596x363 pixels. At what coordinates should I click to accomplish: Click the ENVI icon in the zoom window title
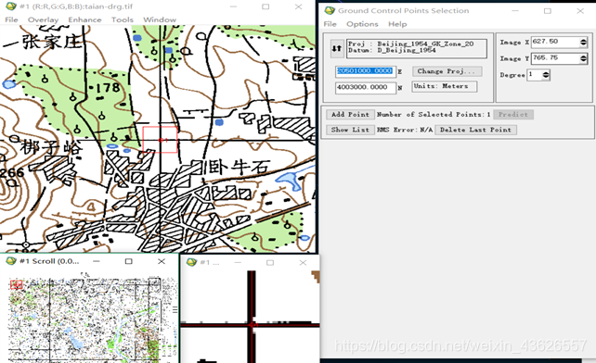tap(191, 262)
